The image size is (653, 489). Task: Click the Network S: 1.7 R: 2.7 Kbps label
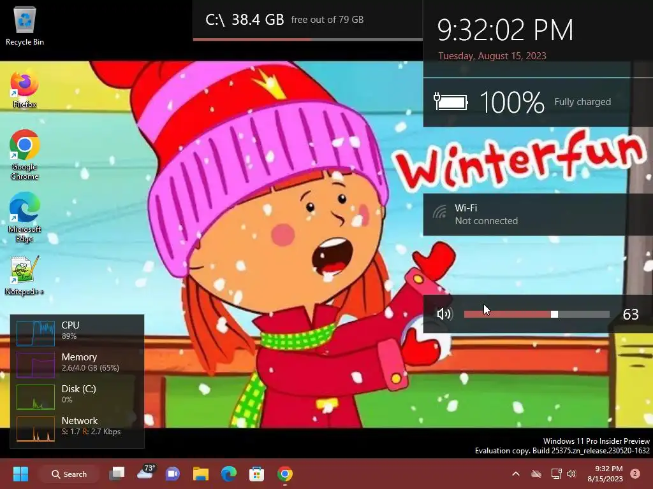coord(91,426)
